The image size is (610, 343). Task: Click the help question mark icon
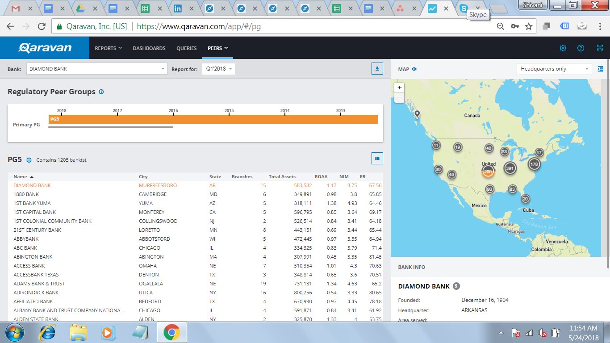(x=581, y=48)
